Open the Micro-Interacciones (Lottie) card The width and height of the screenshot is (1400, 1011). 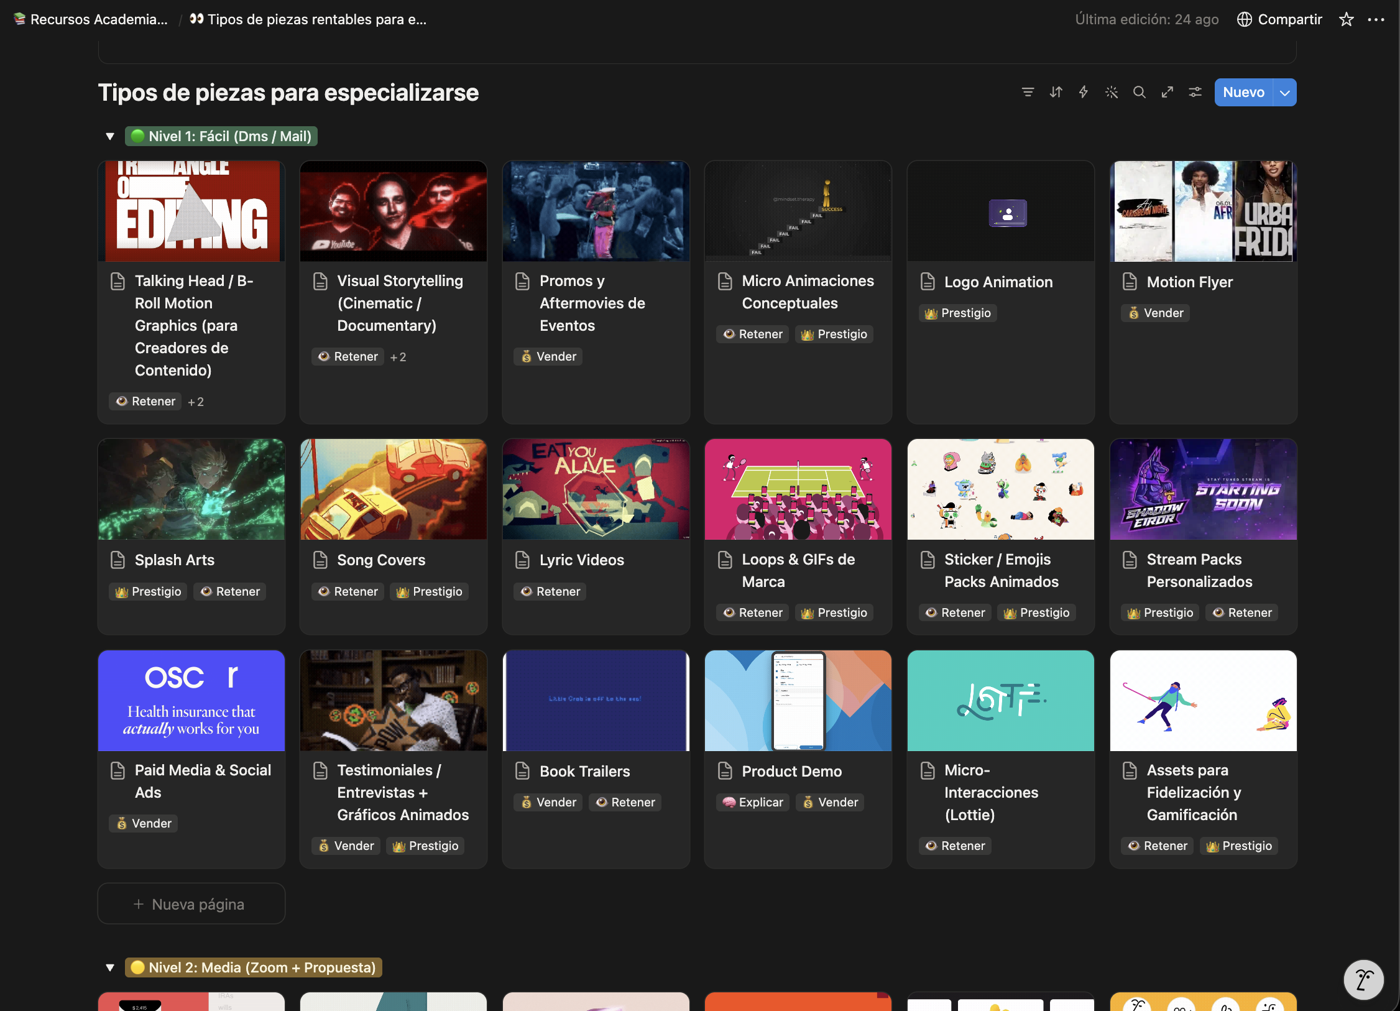1001,759
